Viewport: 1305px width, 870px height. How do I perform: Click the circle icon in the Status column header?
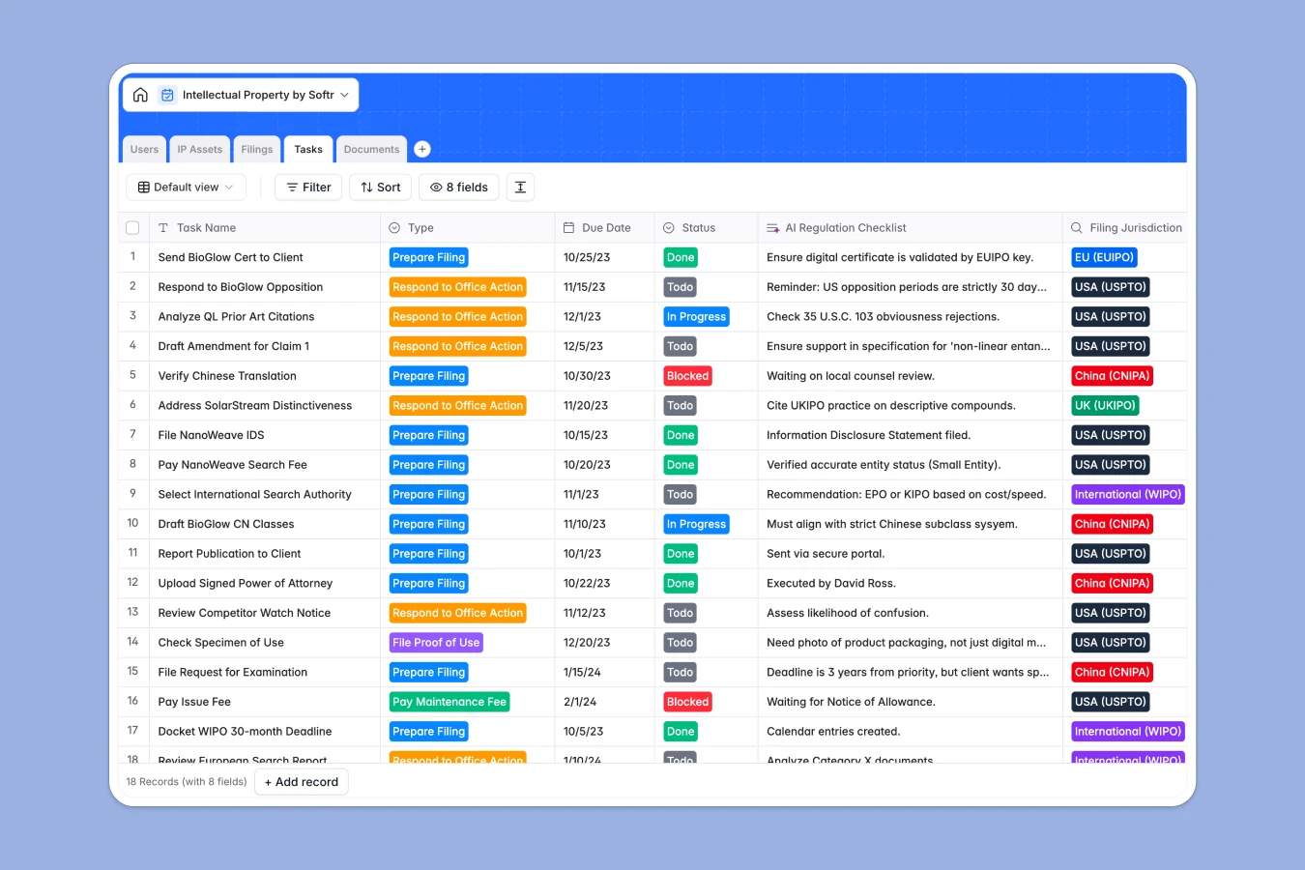[x=668, y=227]
